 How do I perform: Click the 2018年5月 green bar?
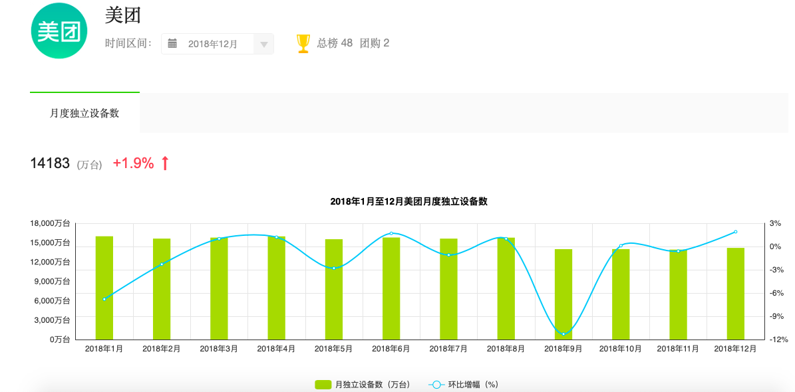pyautogui.click(x=334, y=289)
